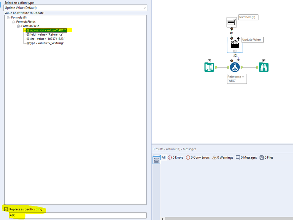
Task: Click the results scrollbar left arrow
Action: click(x=162, y=219)
